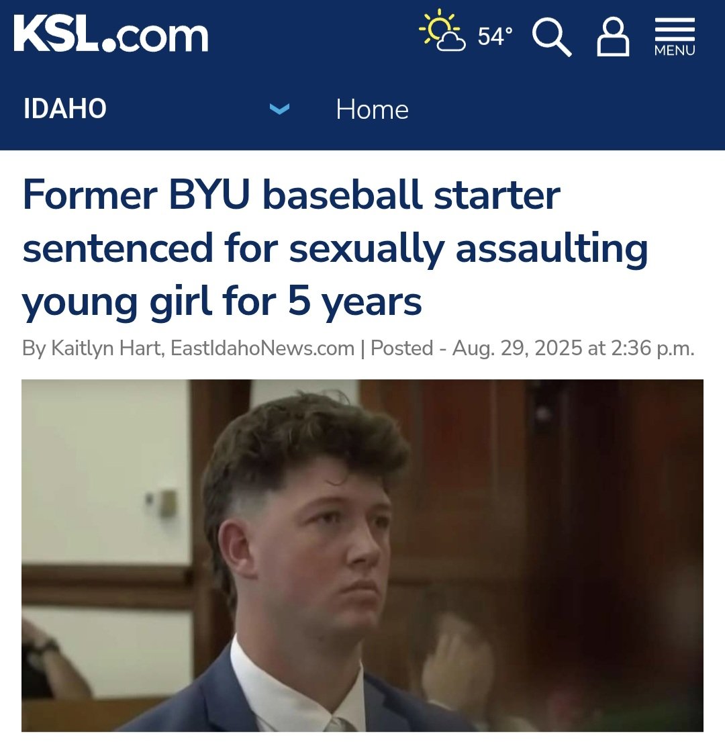Click the words 5 years in headline
Screen dimensions: 725x748
coord(355,301)
